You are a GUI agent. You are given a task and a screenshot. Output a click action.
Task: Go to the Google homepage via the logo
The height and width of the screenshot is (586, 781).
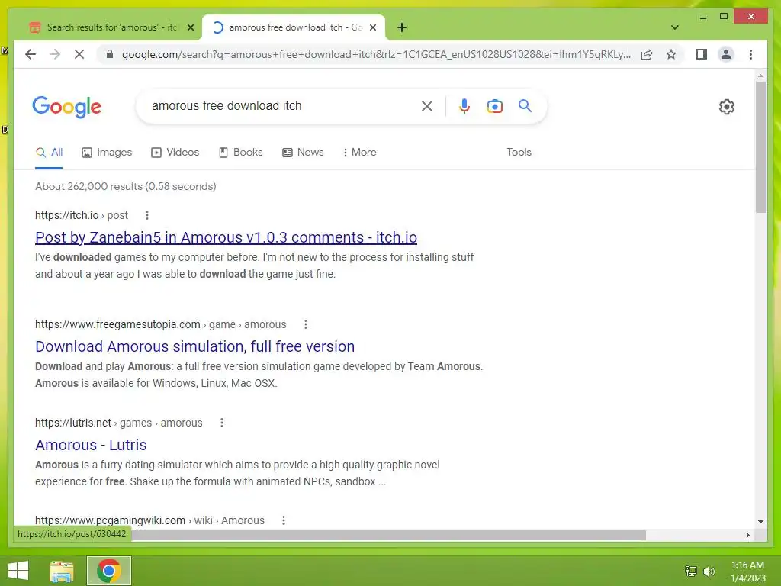point(67,107)
